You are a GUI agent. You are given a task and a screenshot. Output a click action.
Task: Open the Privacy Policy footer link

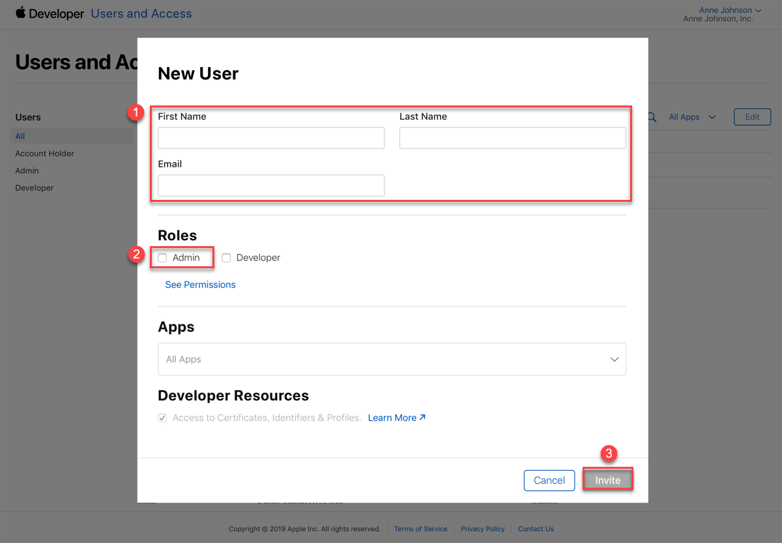(482, 529)
